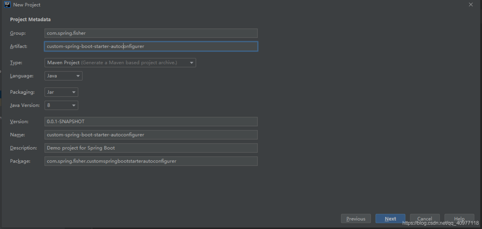Click the Language label
The image size is (482, 229).
pos(22,76)
